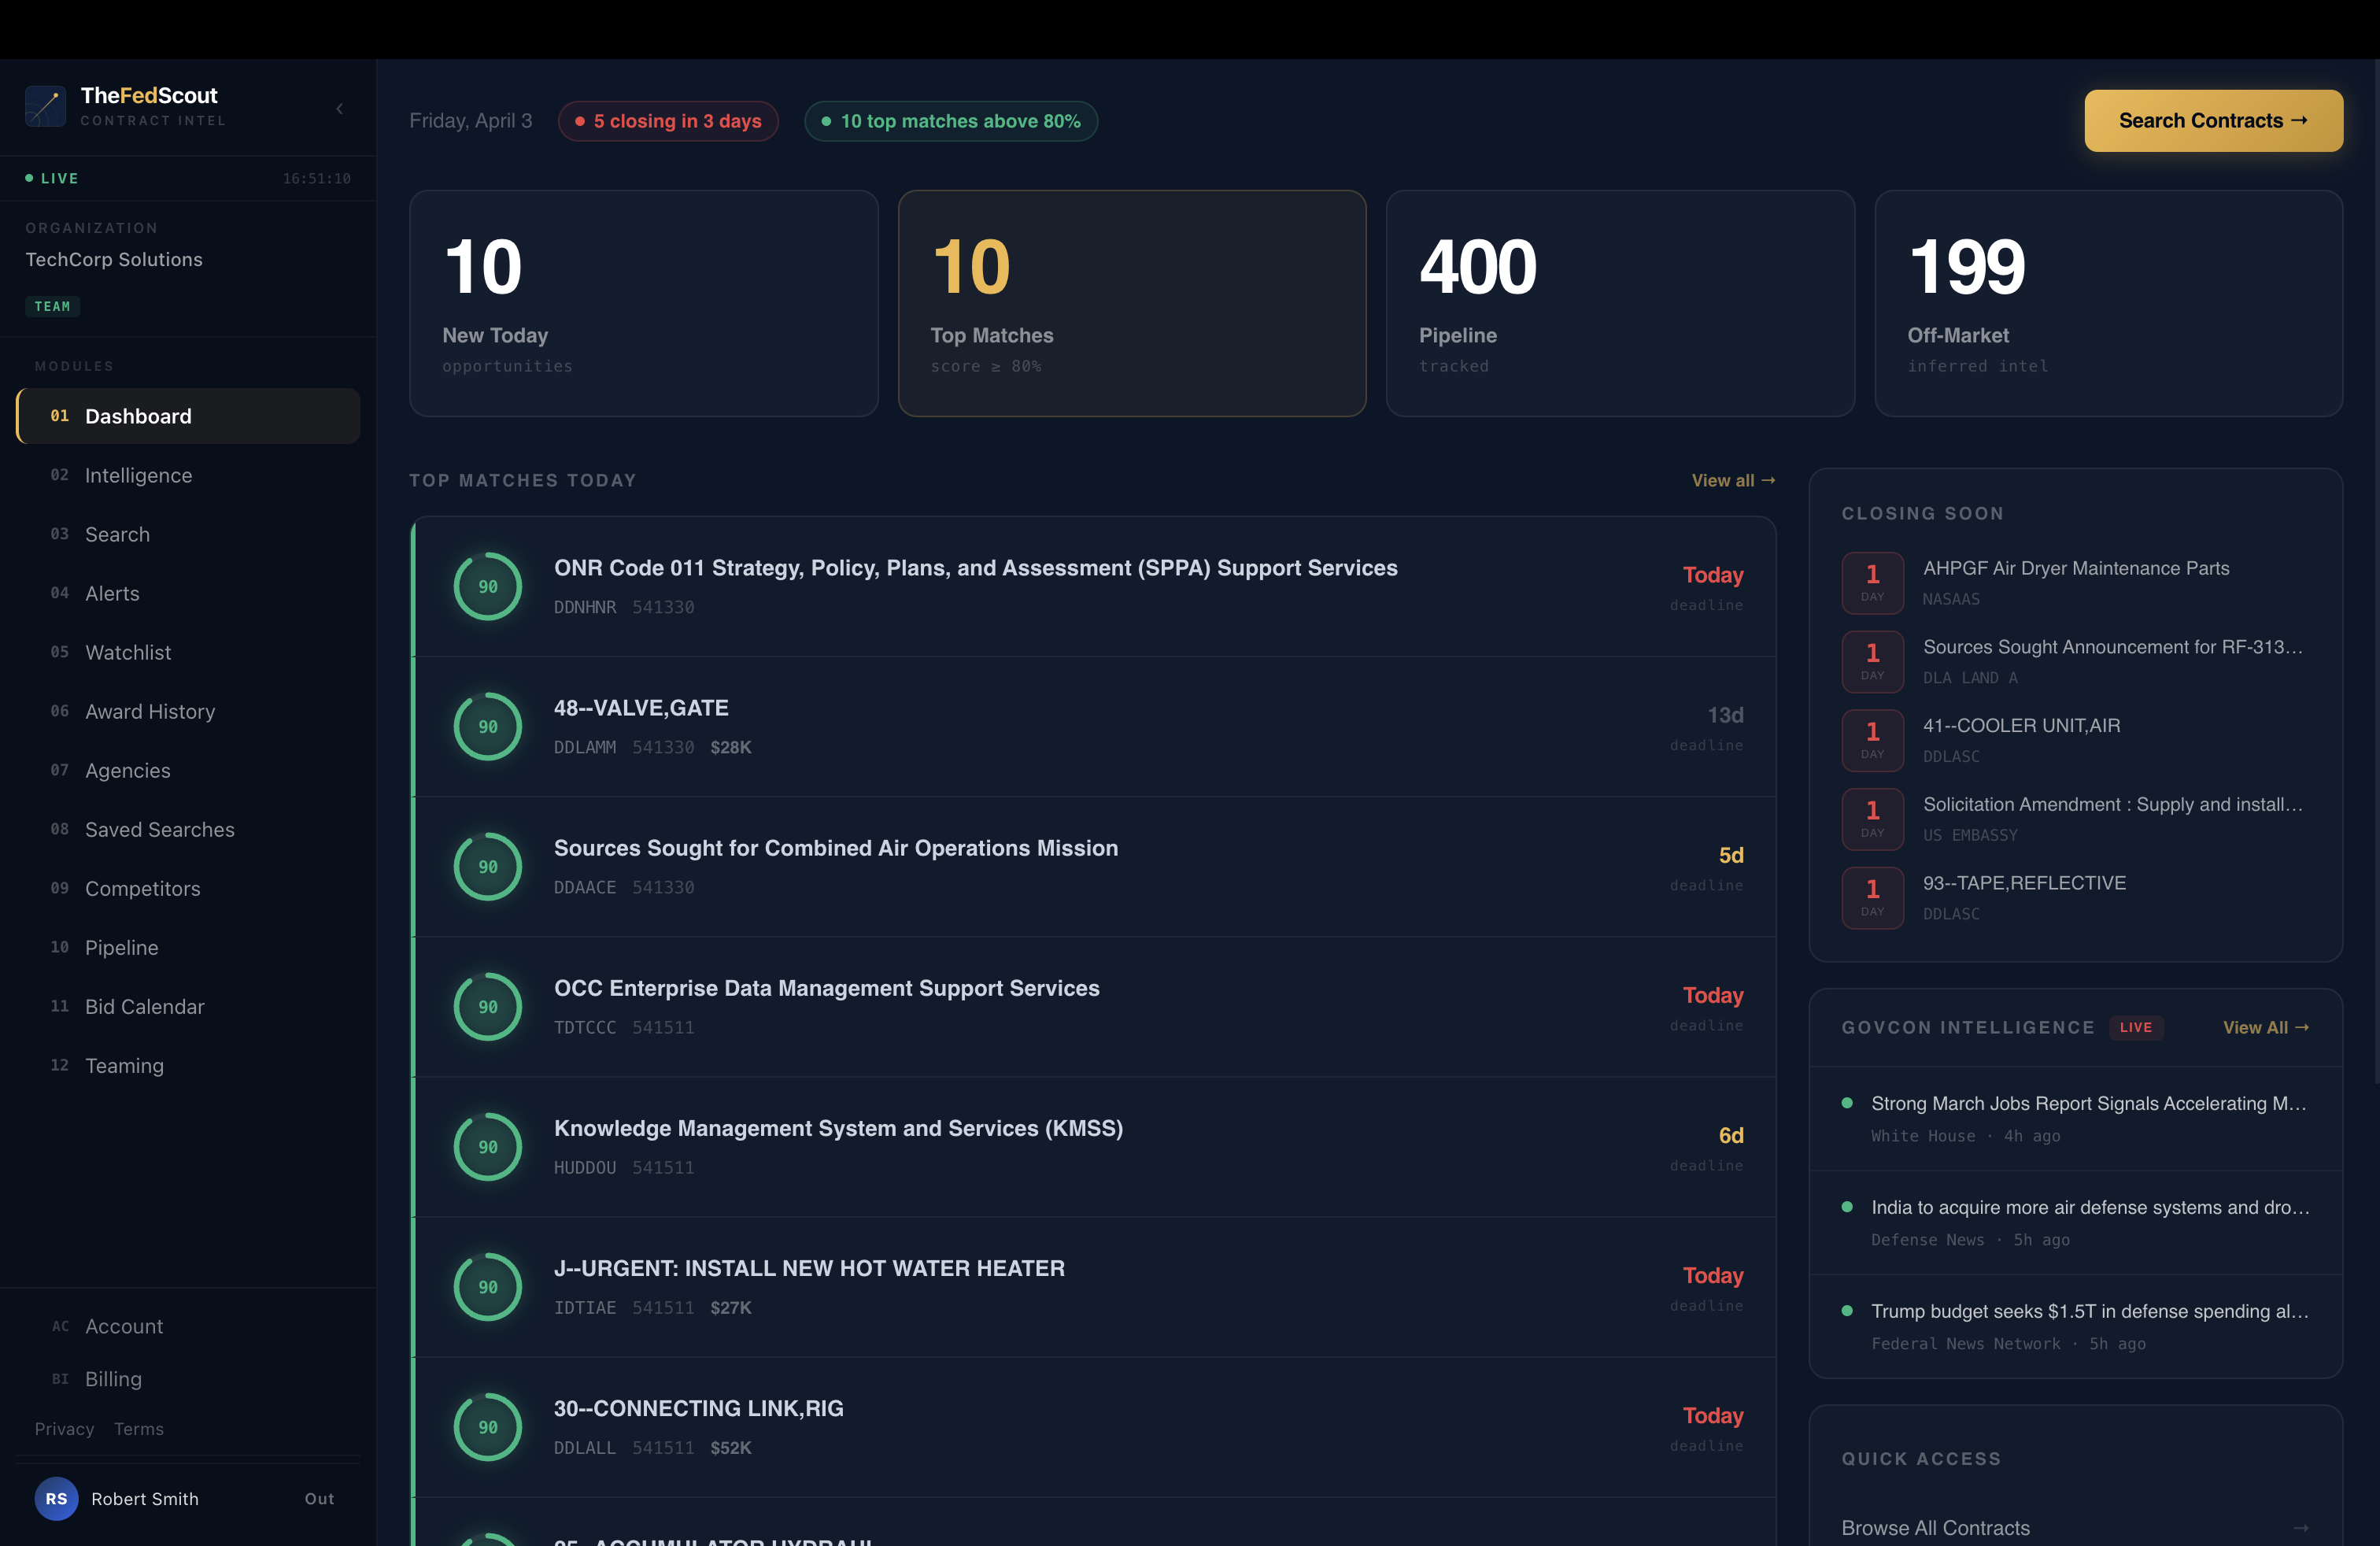Open the Bid Calendar module
Screen dimensions: 2380x1546
coord(144,1006)
